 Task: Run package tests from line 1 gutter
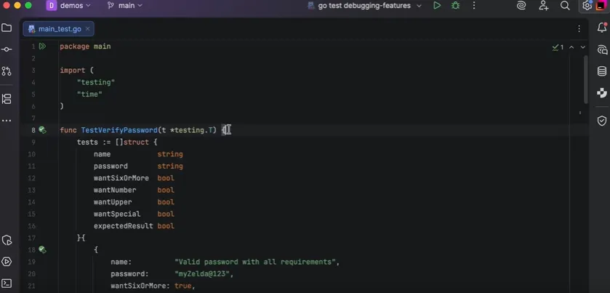42,47
